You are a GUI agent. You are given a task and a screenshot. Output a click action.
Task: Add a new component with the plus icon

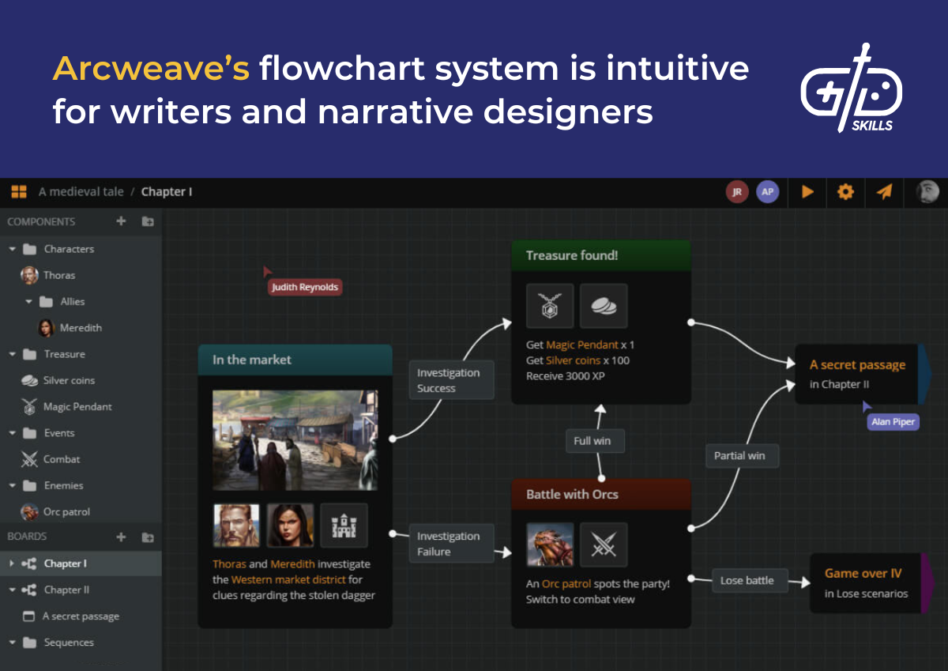pos(121,221)
